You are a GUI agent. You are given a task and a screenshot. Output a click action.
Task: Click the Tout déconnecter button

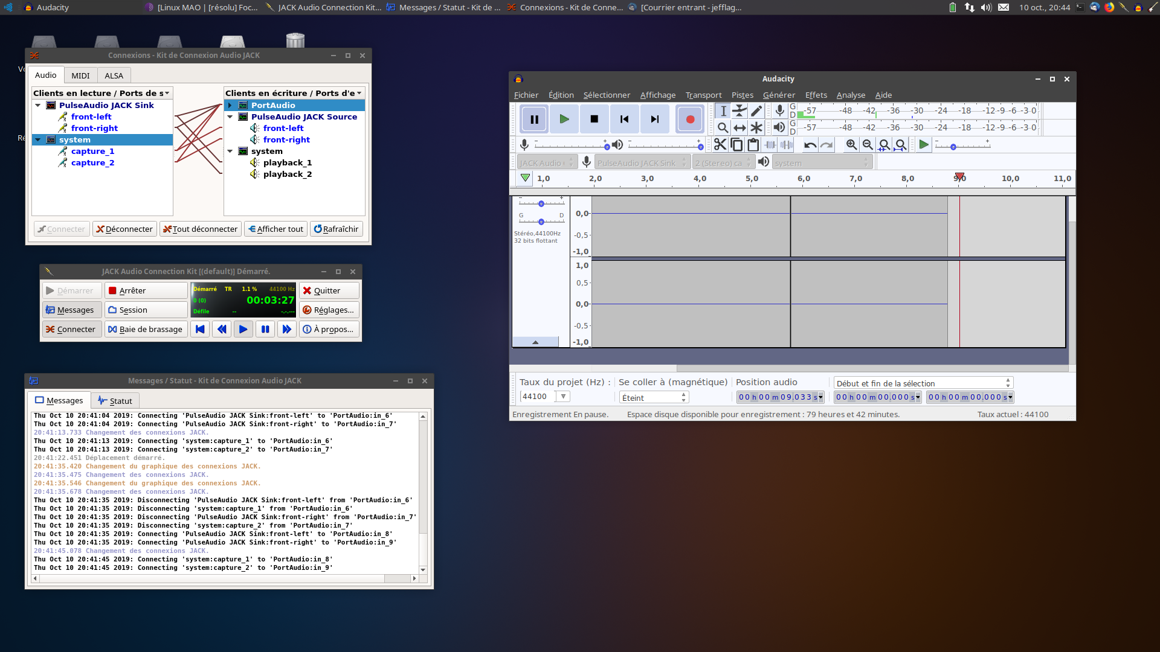click(x=201, y=229)
